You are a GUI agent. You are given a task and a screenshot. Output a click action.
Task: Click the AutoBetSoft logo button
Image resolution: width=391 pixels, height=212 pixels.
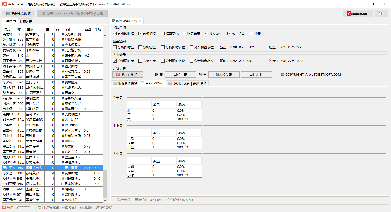click(x=358, y=14)
